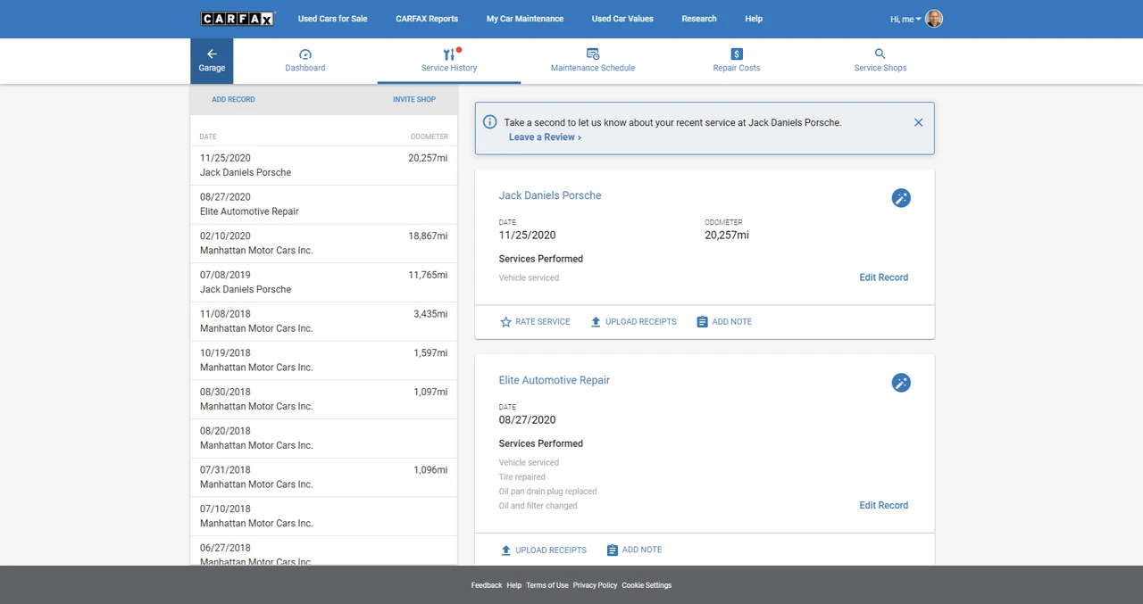This screenshot has width=1143, height=604.
Task: Add note to Elite Automotive Repair record
Action: coord(634,550)
